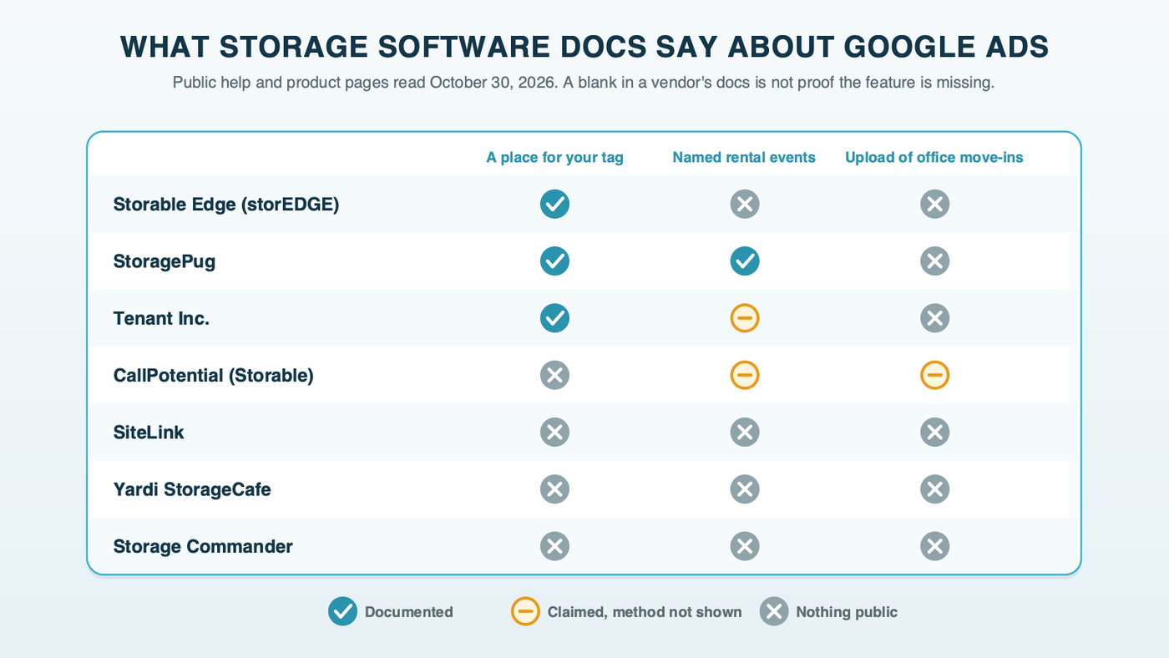This screenshot has width=1169, height=658.
Task: Click the 'StoragePug' row label
Action: [164, 261]
